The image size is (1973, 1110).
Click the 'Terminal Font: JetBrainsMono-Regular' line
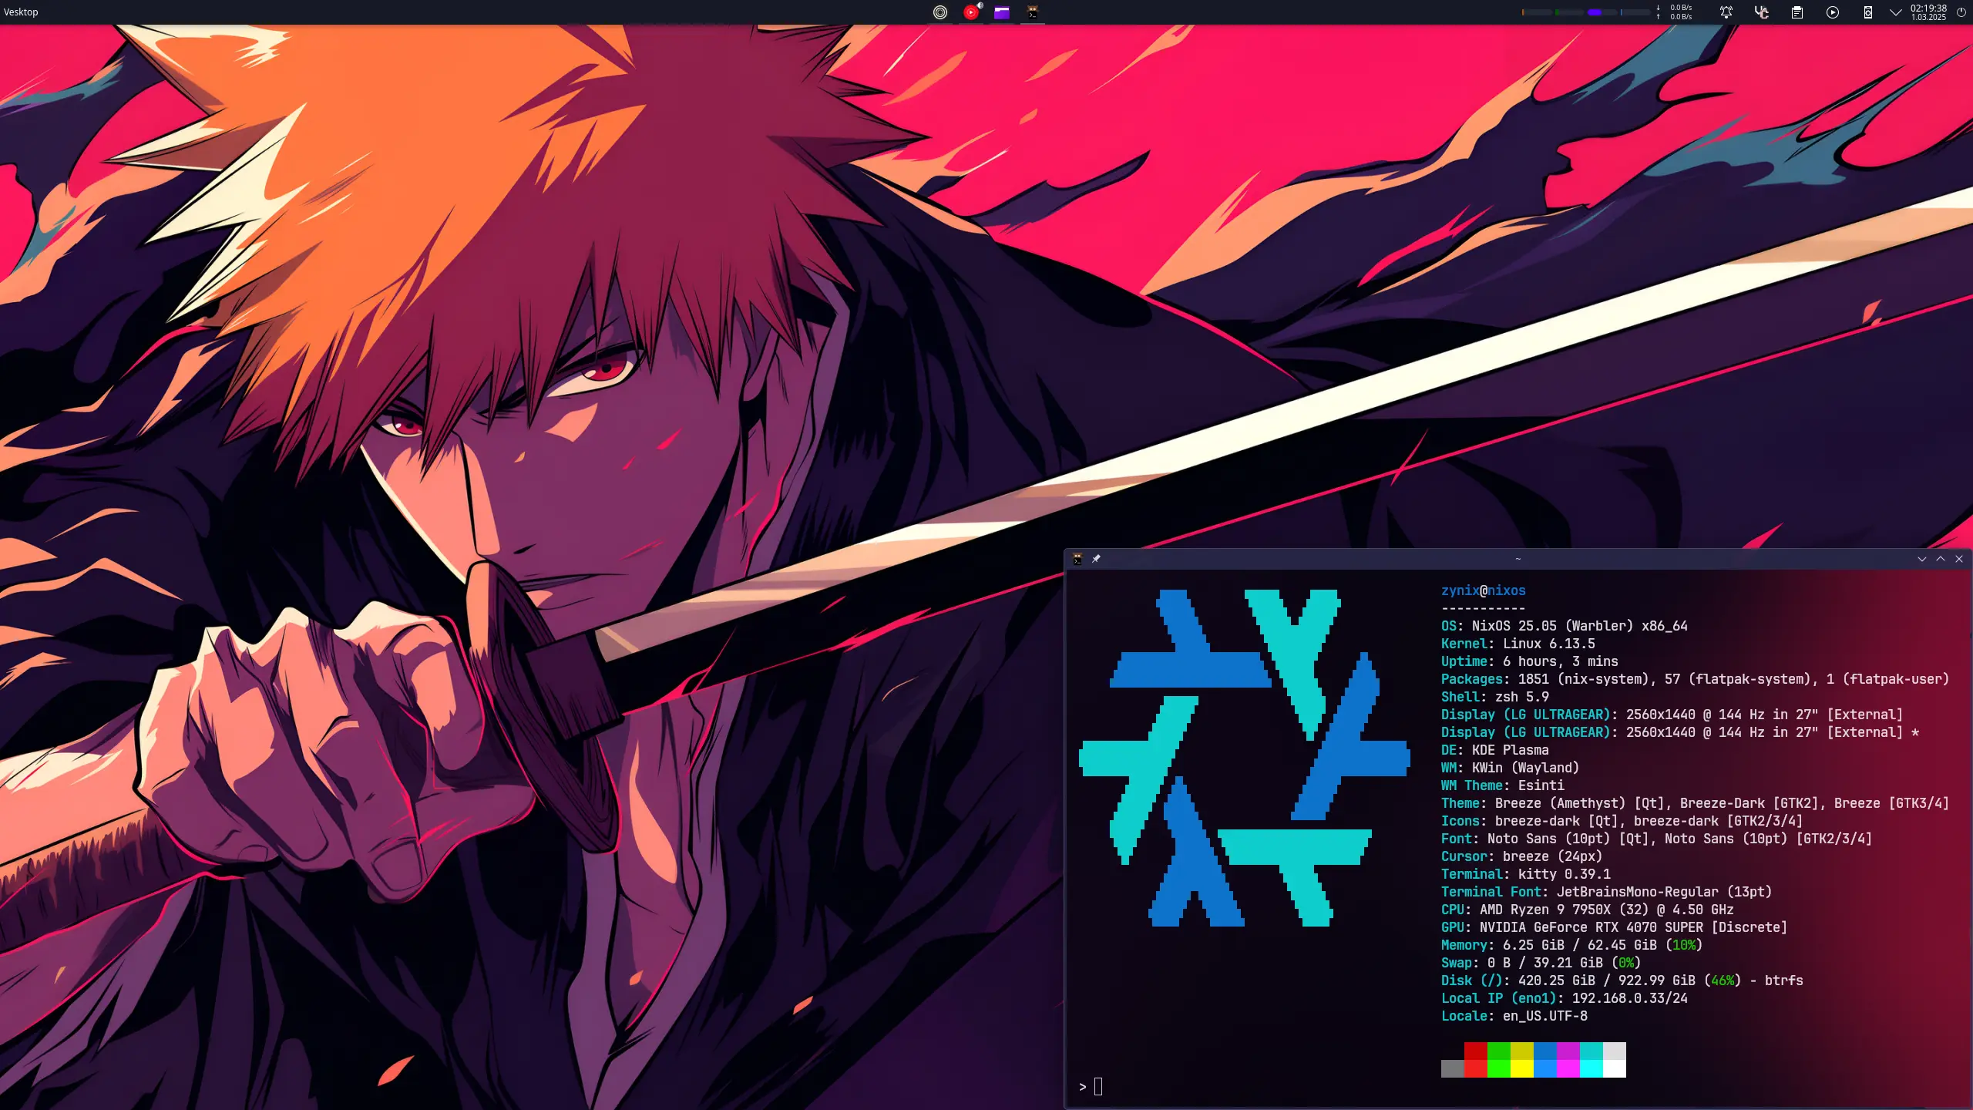point(1607,892)
